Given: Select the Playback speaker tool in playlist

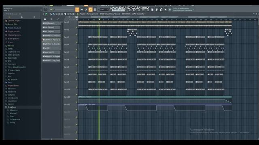Looking at the screenshot, I should point(73,14).
